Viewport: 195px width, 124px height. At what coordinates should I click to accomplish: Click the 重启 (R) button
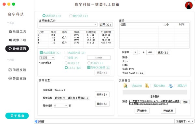click(102, 104)
